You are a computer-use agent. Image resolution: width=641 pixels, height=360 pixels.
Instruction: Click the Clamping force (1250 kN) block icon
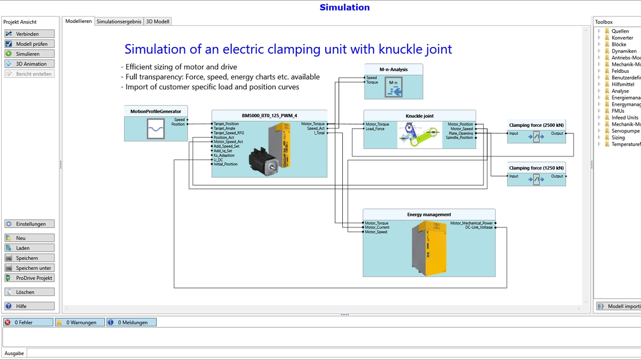tap(536, 179)
